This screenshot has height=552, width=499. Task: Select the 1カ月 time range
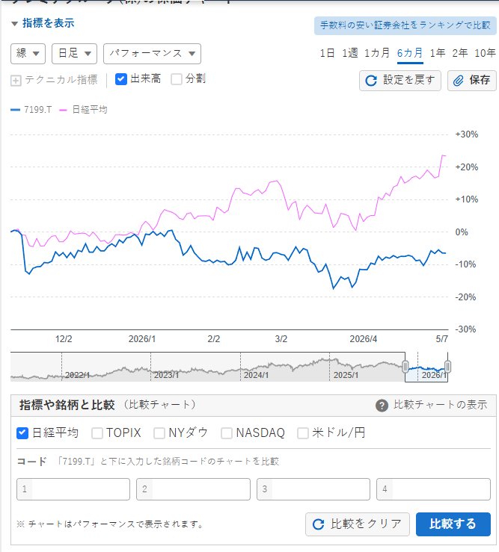(376, 53)
